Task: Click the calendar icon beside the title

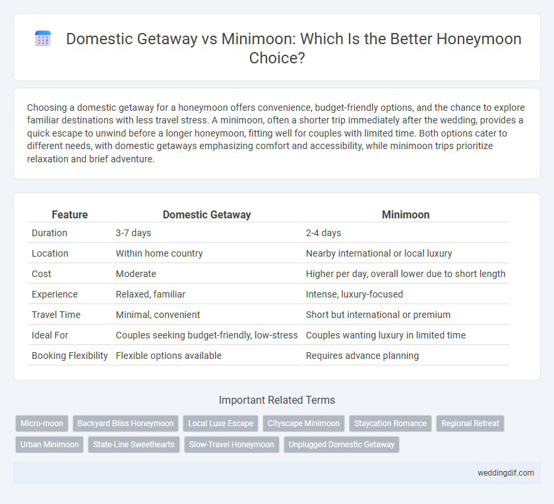Action: tap(43, 38)
